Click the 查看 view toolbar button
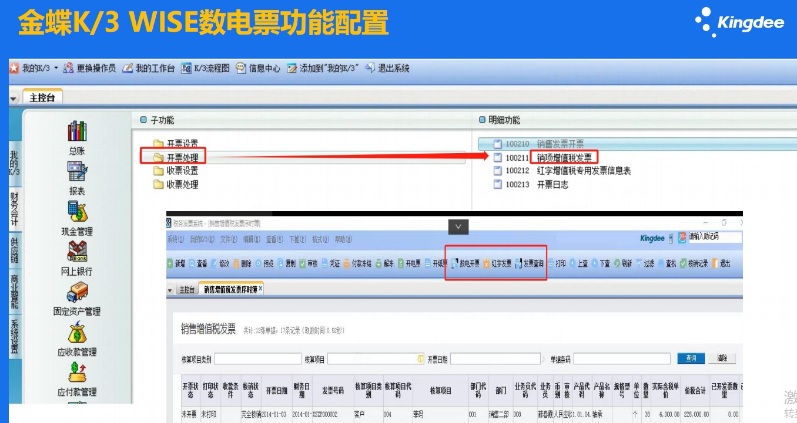The height and width of the screenshot is (423, 797). 198,264
